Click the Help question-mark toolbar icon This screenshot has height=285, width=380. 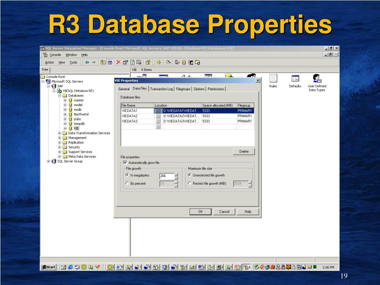pyautogui.click(x=148, y=62)
